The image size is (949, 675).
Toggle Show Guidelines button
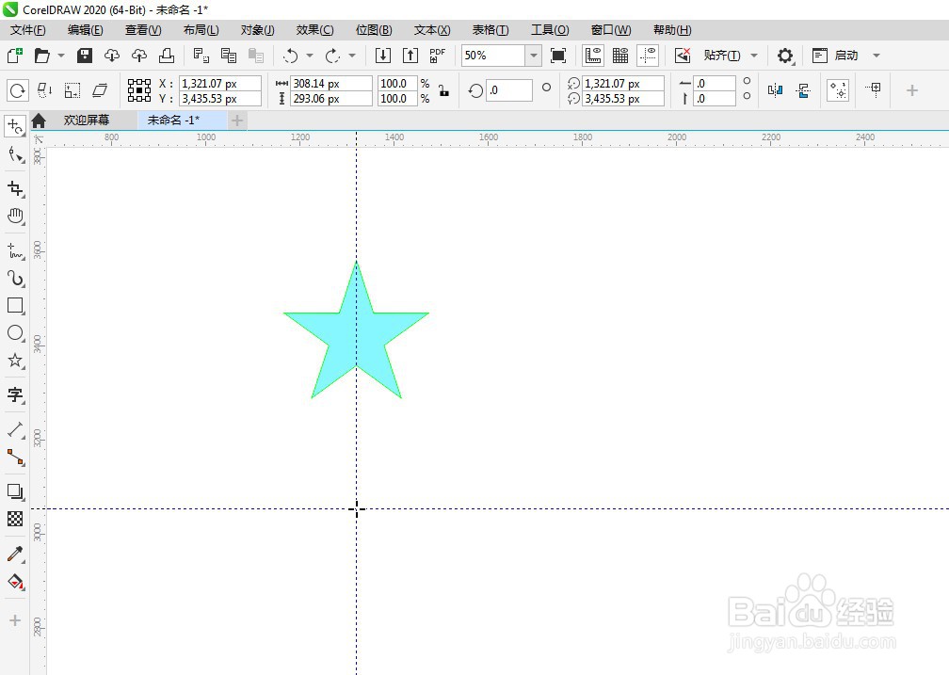(648, 56)
